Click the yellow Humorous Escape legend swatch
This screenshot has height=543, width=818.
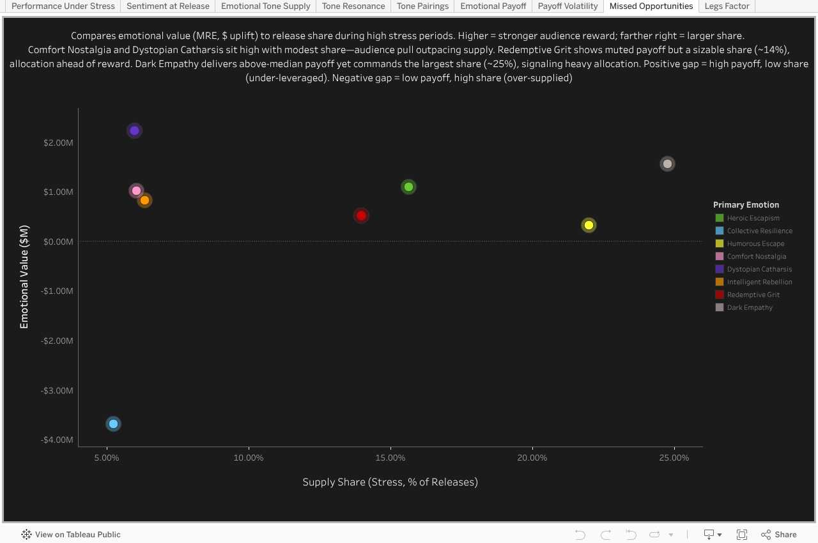coord(720,244)
